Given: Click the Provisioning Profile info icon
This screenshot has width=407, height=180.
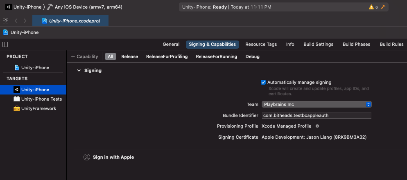Looking at the screenshot, I should pos(317,126).
